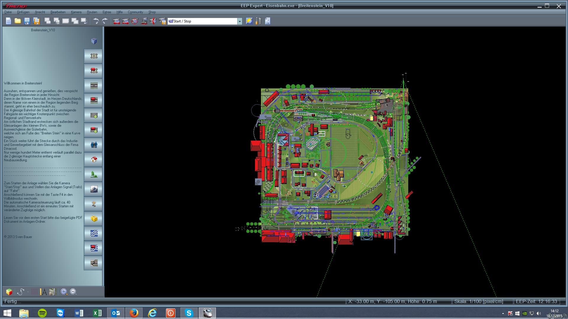Open the Routen menu
568x319 pixels.
click(92, 12)
